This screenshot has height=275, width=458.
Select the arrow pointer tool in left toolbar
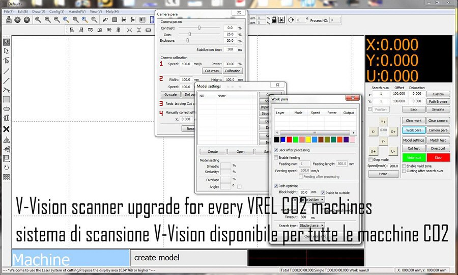point(6,42)
